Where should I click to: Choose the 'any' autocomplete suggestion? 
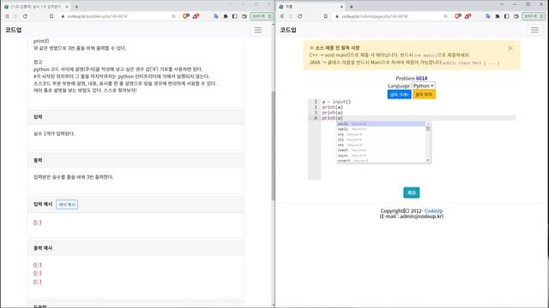click(381, 134)
